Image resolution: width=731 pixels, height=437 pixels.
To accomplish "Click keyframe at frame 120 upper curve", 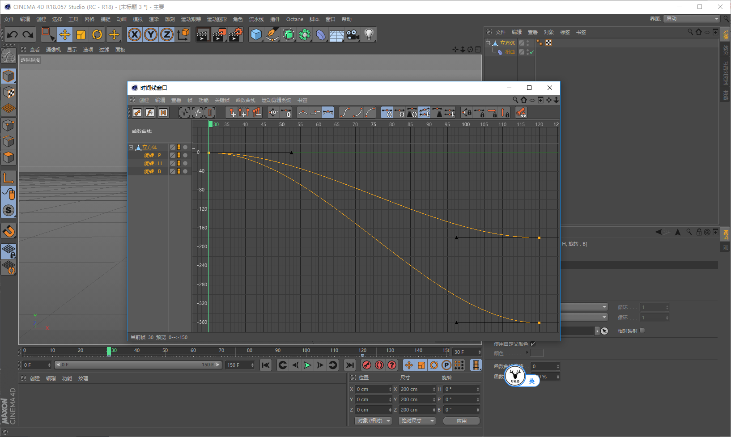I will tap(539, 238).
